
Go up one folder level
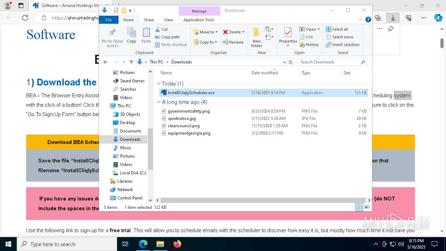(131, 62)
